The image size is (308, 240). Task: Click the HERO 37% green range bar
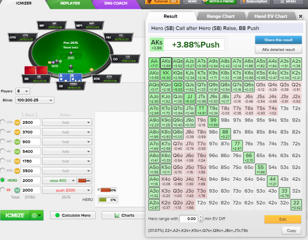pyautogui.click(x=108, y=200)
